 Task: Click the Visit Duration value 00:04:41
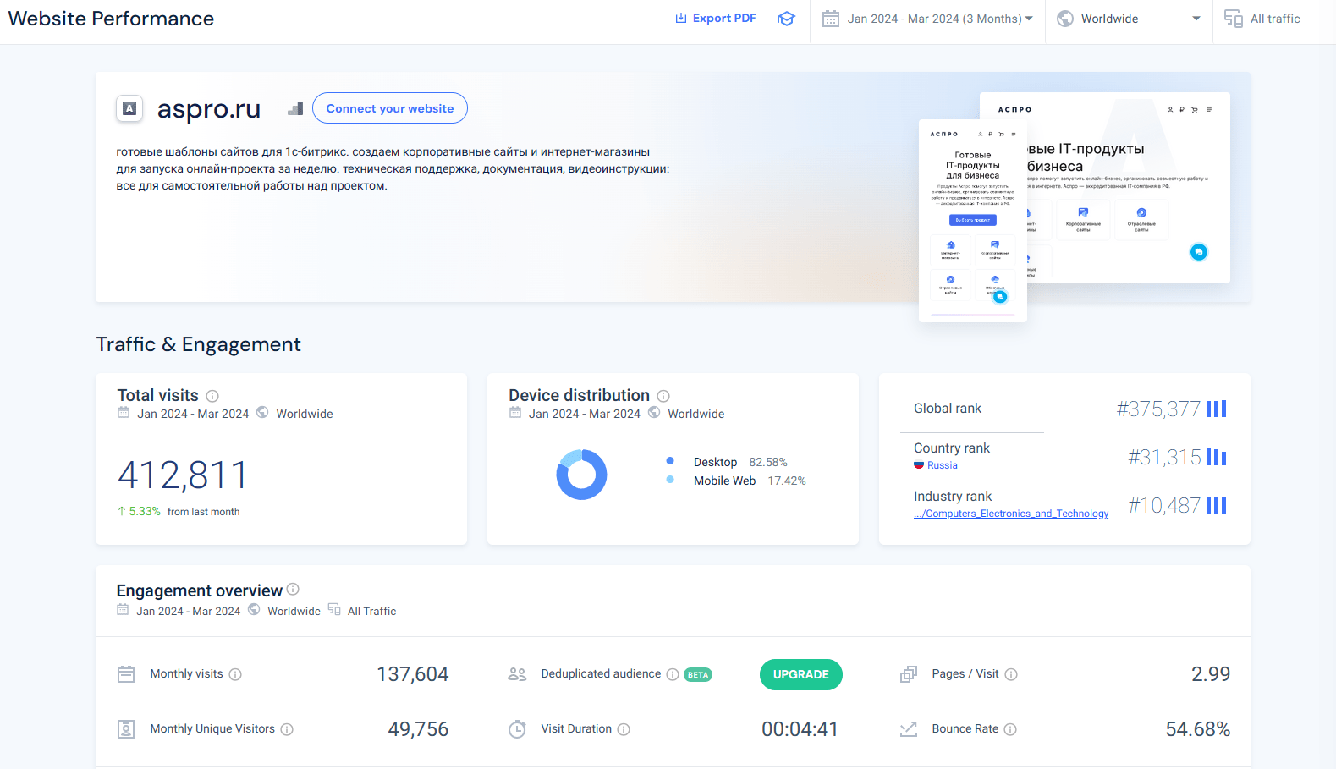point(800,729)
